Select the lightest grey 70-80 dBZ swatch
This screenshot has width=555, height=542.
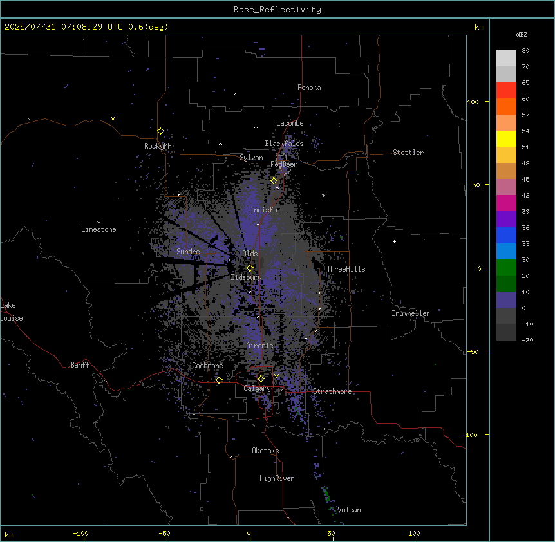coord(506,59)
